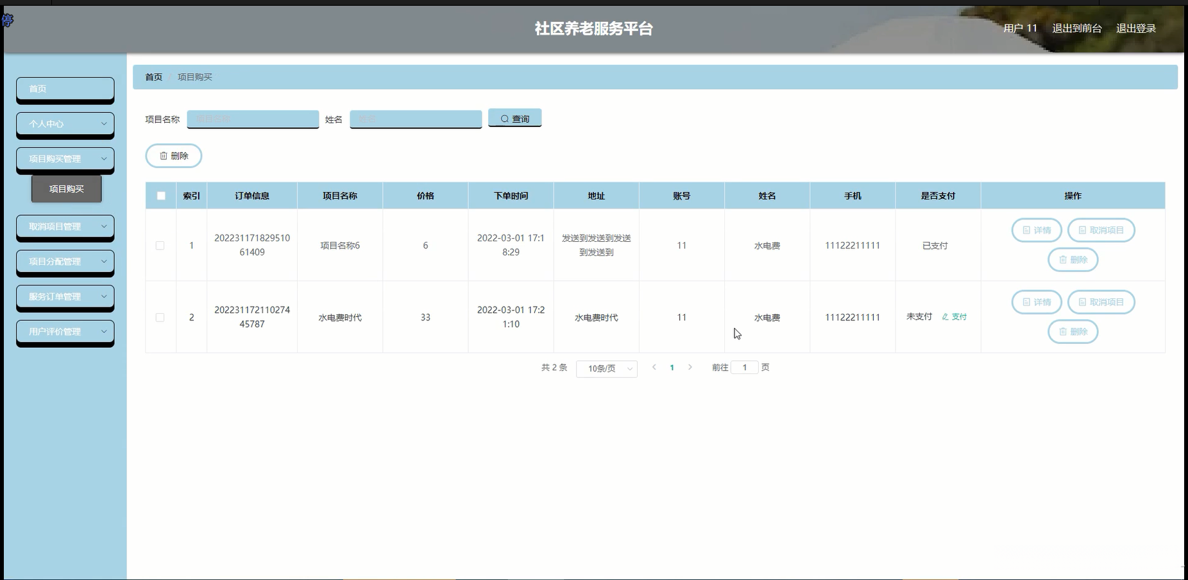Click the 姓名 column header

tap(767, 196)
